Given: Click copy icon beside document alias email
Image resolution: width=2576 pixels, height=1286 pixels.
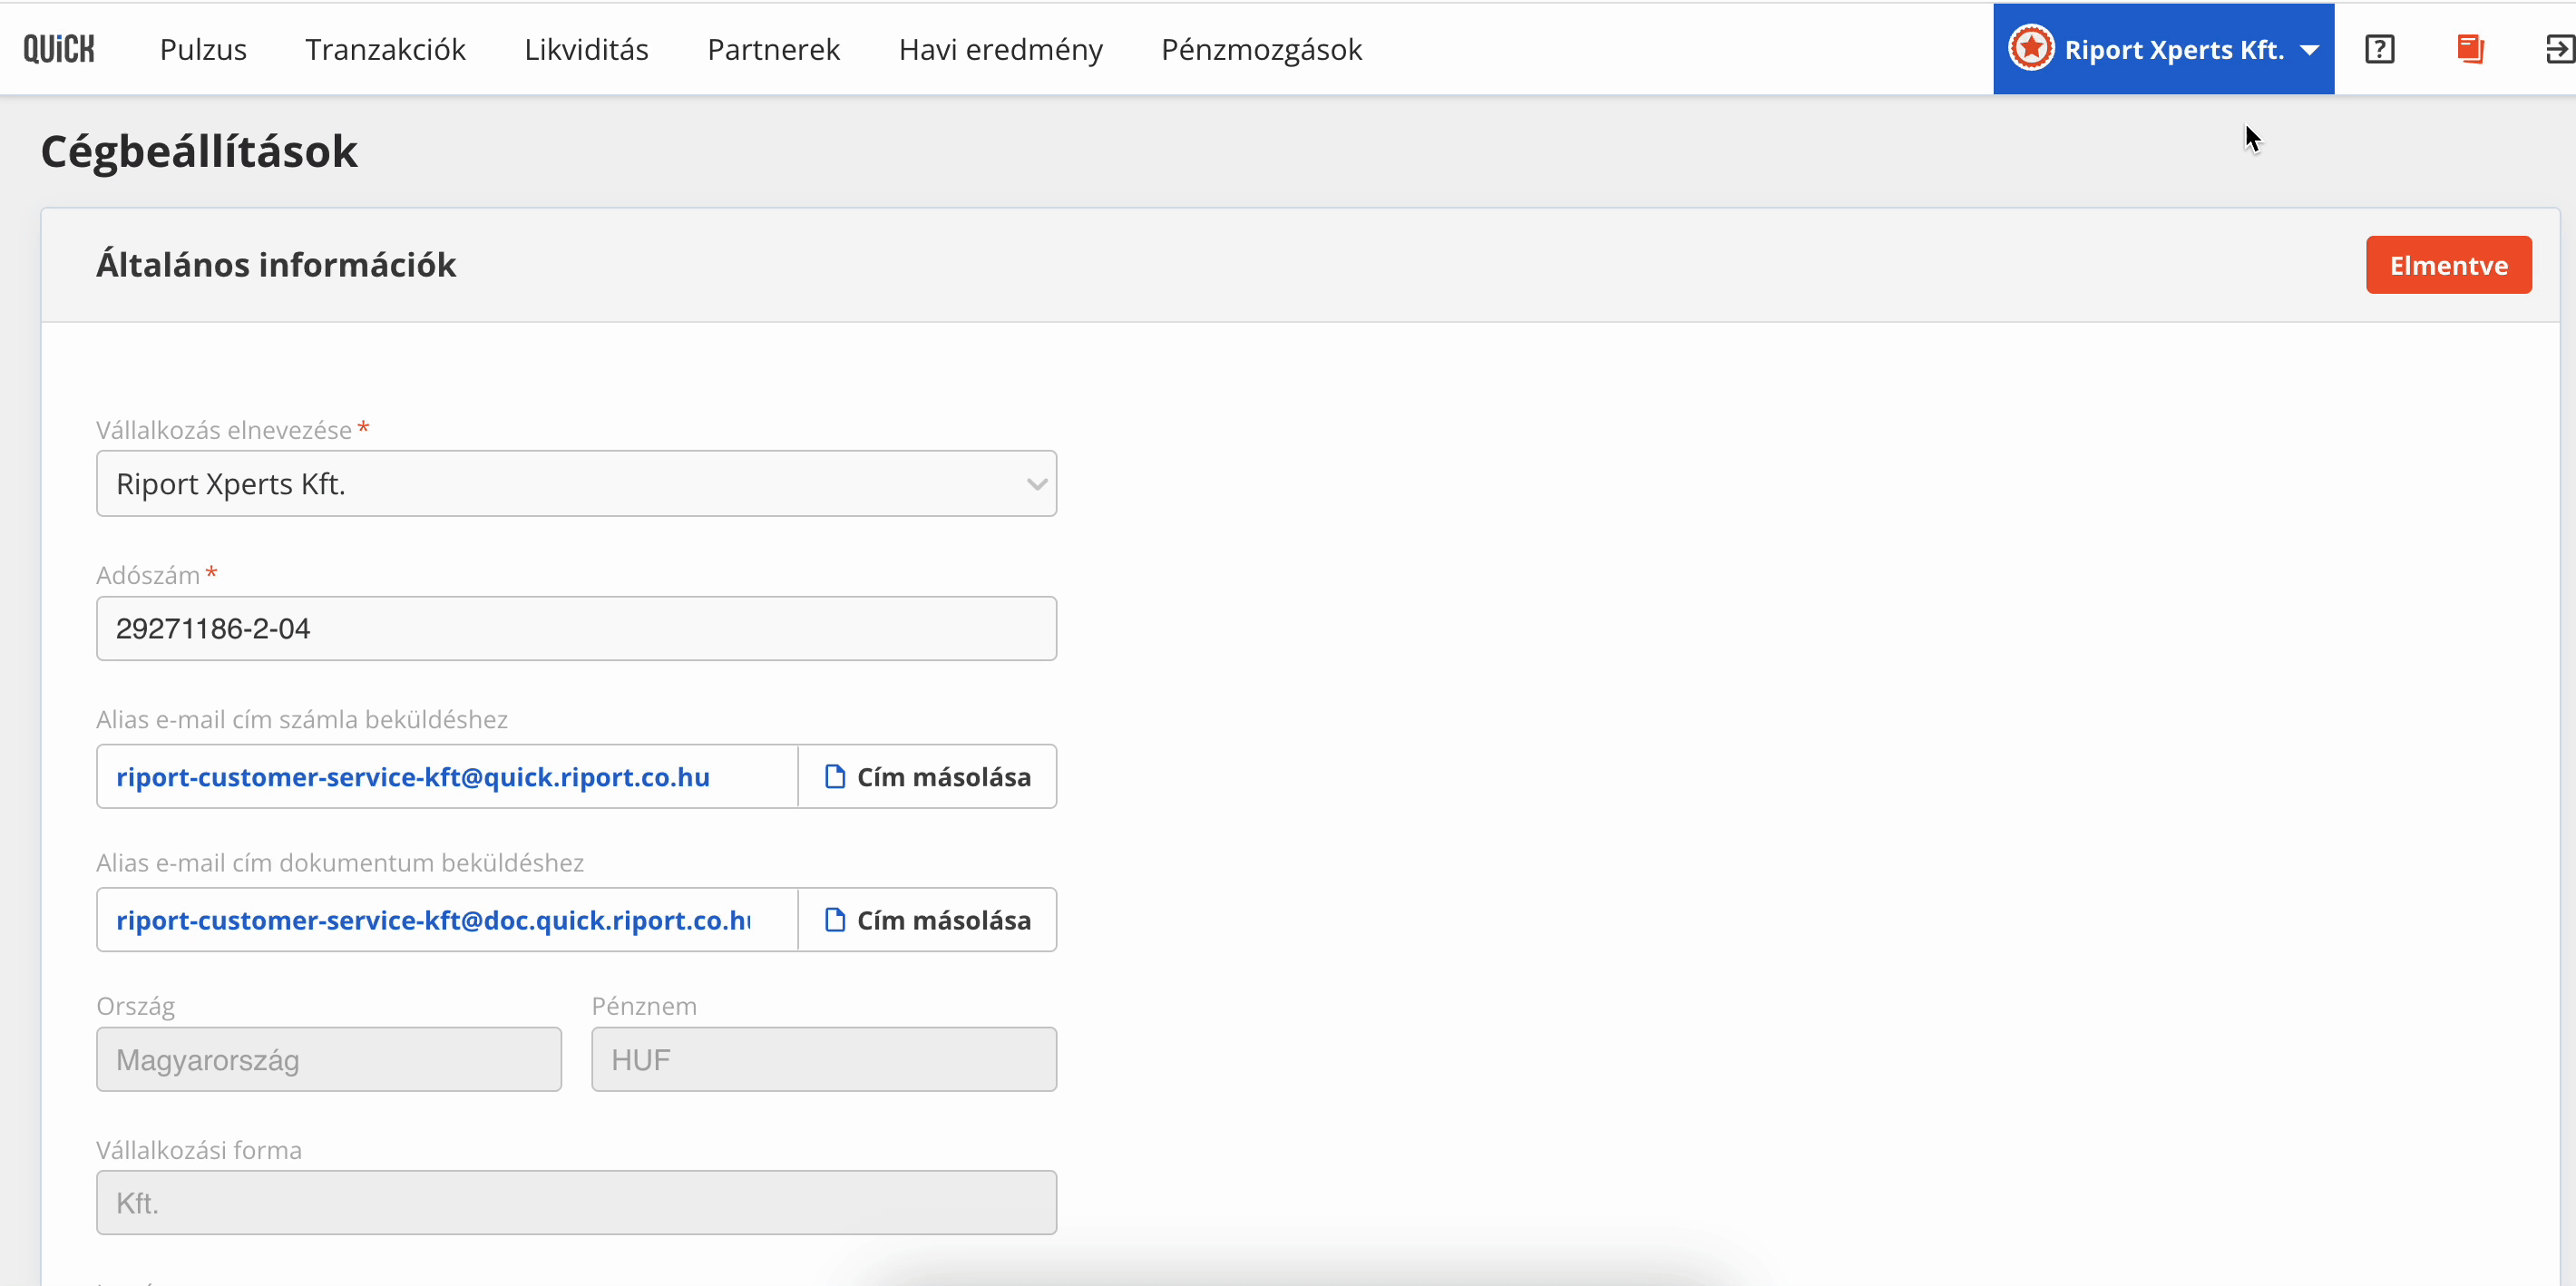Looking at the screenshot, I should (835, 920).
